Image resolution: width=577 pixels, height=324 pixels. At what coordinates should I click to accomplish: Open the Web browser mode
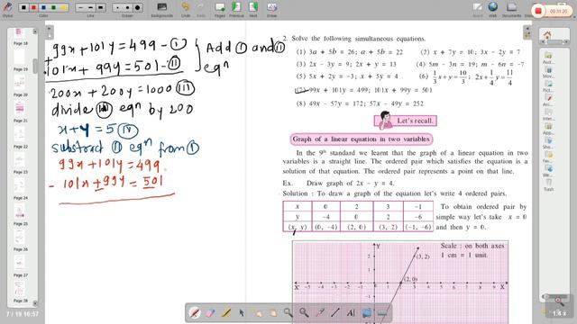pyautogui.click(x=493, y=10)
